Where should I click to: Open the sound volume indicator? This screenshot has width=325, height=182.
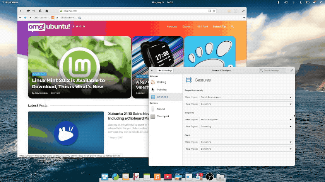tap(286, 2)
